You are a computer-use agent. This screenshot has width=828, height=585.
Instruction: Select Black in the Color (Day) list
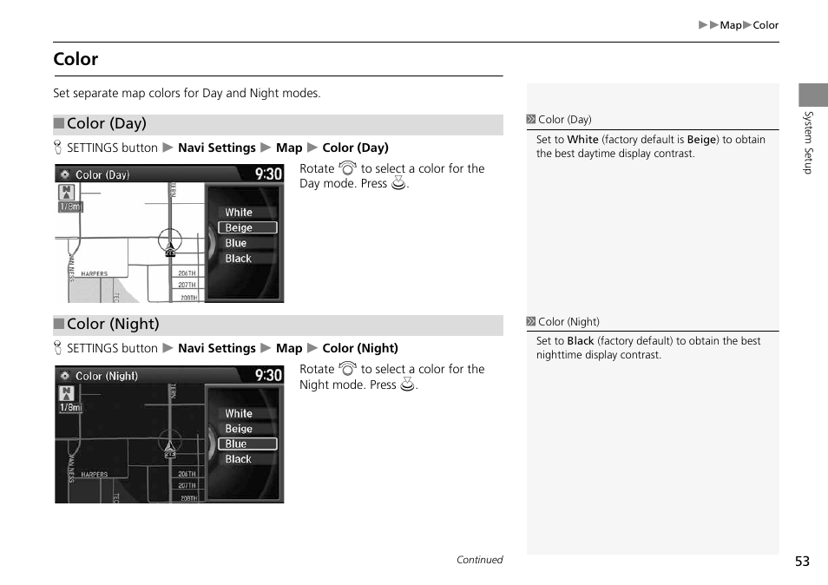pos(247,258)
